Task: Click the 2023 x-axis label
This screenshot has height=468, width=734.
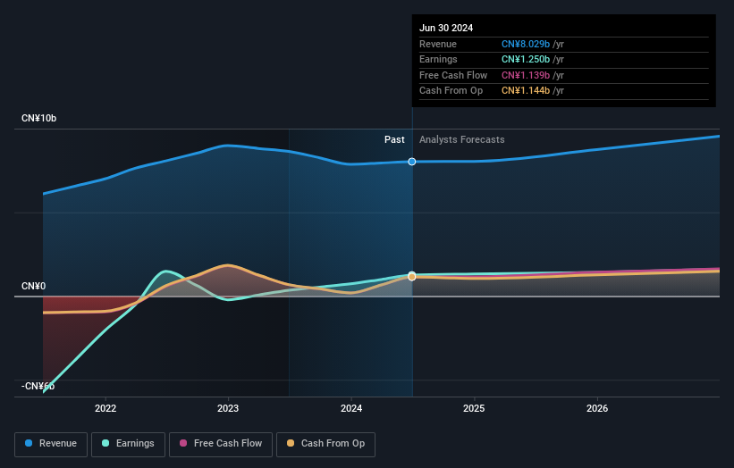Action: click(228, 408)
